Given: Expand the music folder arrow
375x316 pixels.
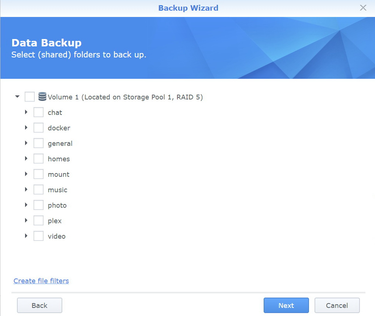Looking at the screenshot, I should (x=26, y=189).
